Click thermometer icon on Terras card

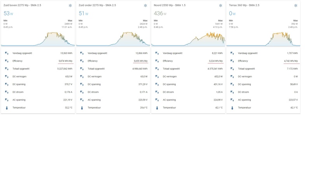click(232, 108)
